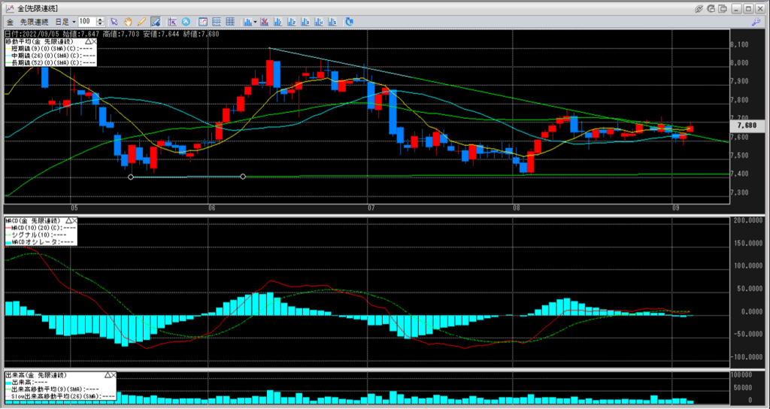
Task: Click the 09 month label on time axis
Action: click(676, 208)
